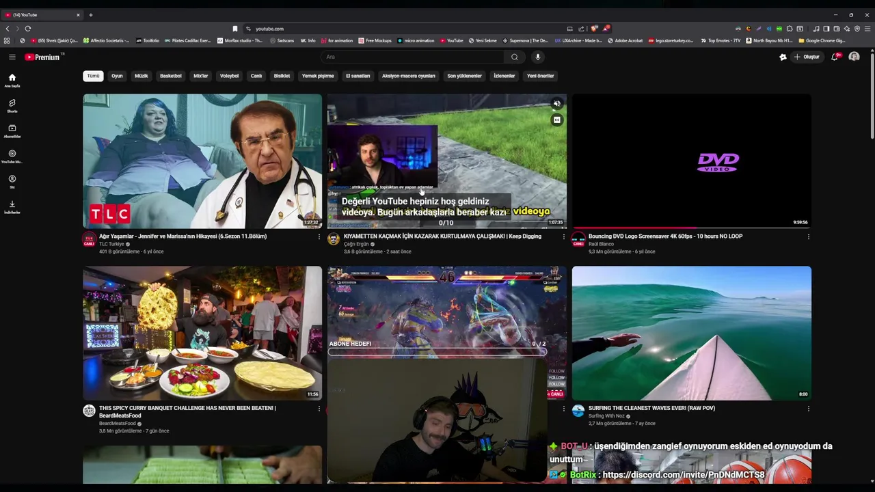The height and width of the screenshot is (492, 875).
Task: Select the Yemek pişirme filter chip
Action: pos(318,76)
